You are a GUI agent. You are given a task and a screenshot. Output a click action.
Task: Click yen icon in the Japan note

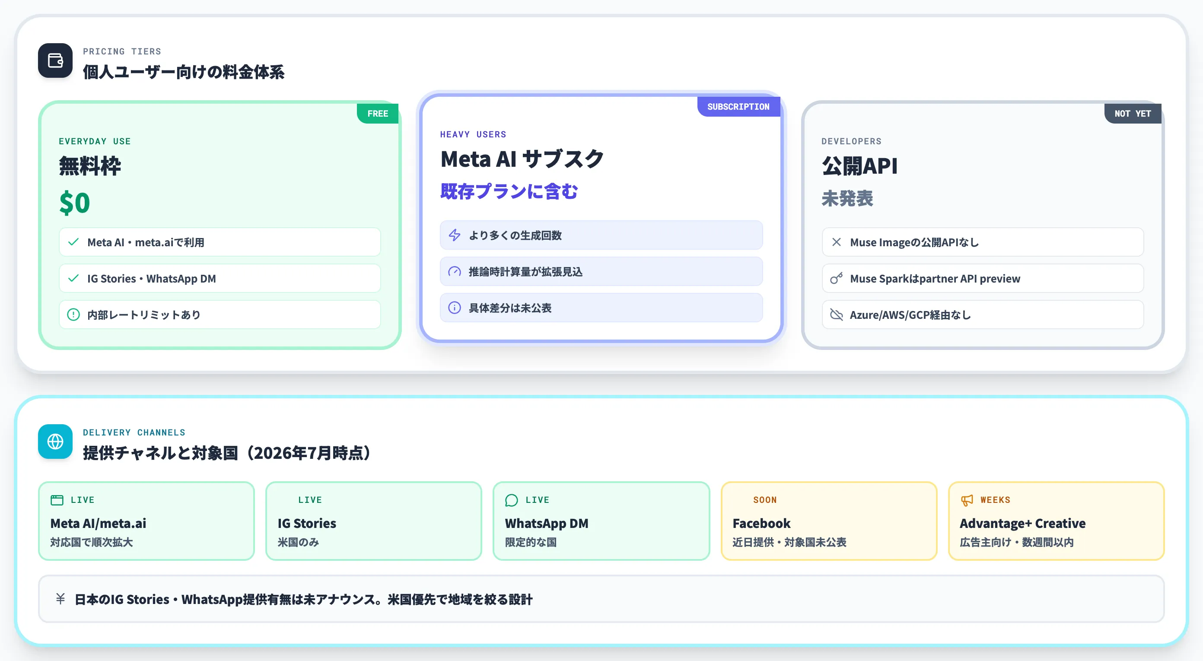60,599
